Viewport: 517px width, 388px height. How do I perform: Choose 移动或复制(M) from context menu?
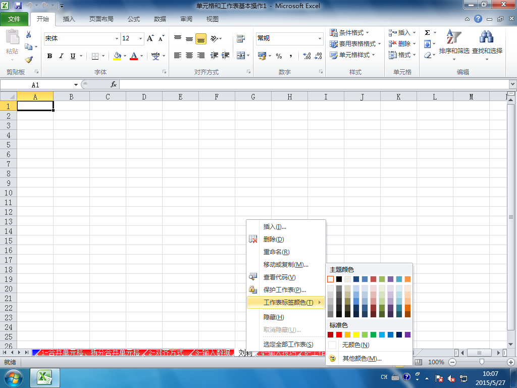[286, 265]
